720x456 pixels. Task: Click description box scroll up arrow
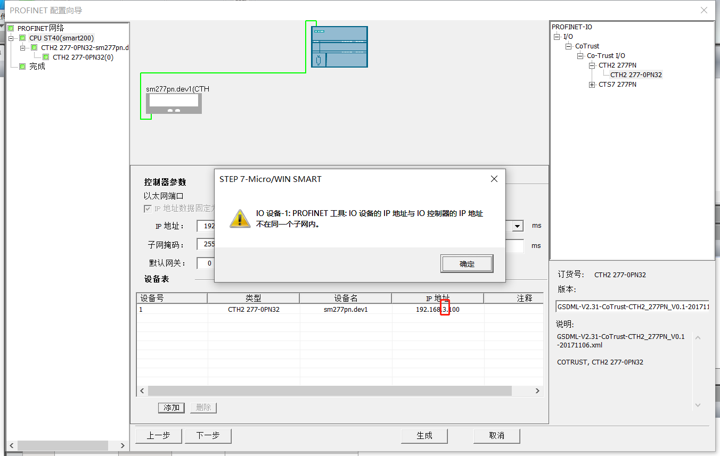698,338
